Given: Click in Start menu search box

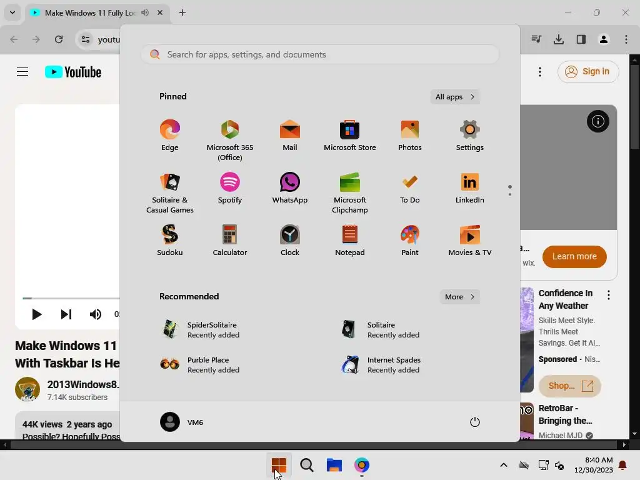Looking at the screenshot, I should tap(320, 55).
